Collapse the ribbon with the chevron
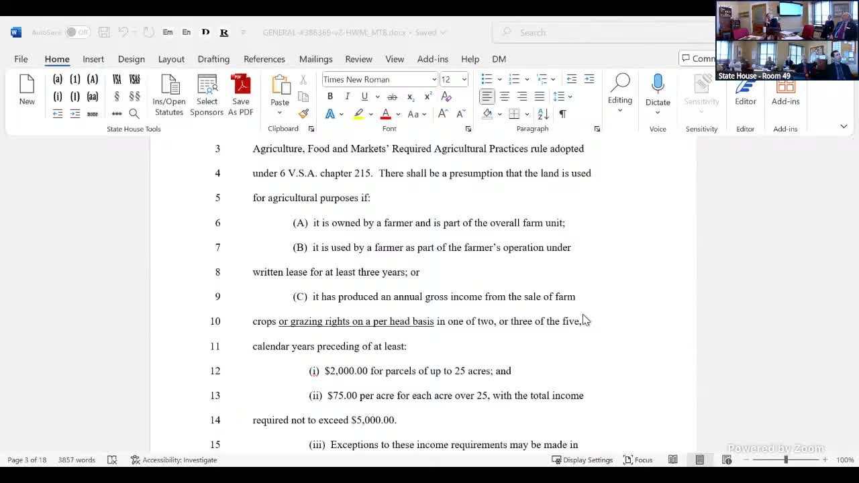 (x=844, y=125)
